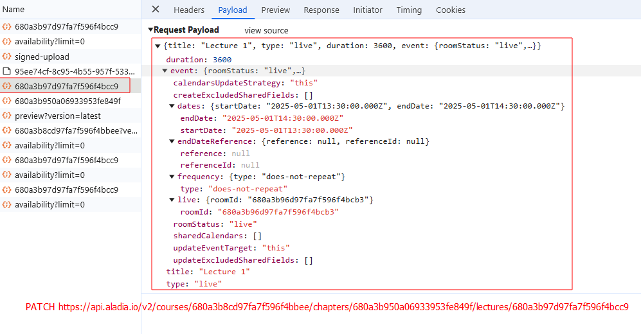This screenshot has height=334, width=641.
Task: Click the duration: 3600 line
Action: [199, 60]
